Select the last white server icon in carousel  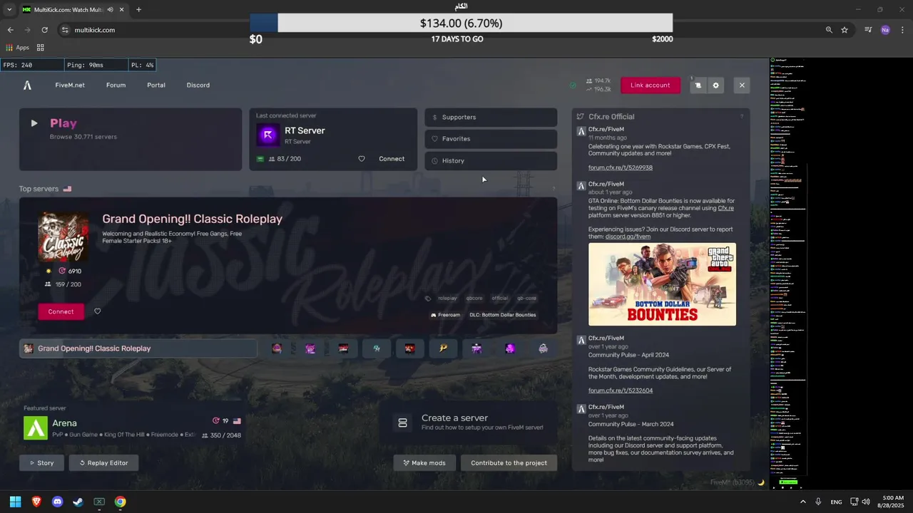(543, 348)
